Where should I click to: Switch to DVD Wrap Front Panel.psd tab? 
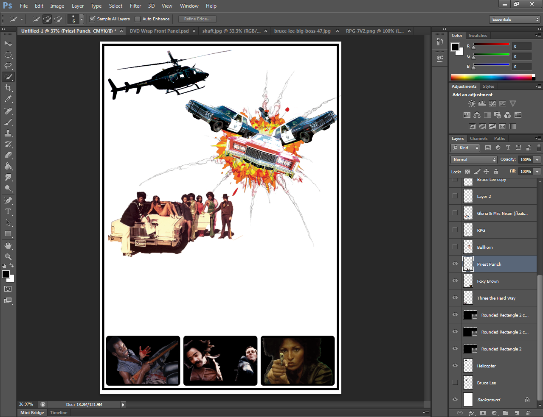click(x=159, y=31)
